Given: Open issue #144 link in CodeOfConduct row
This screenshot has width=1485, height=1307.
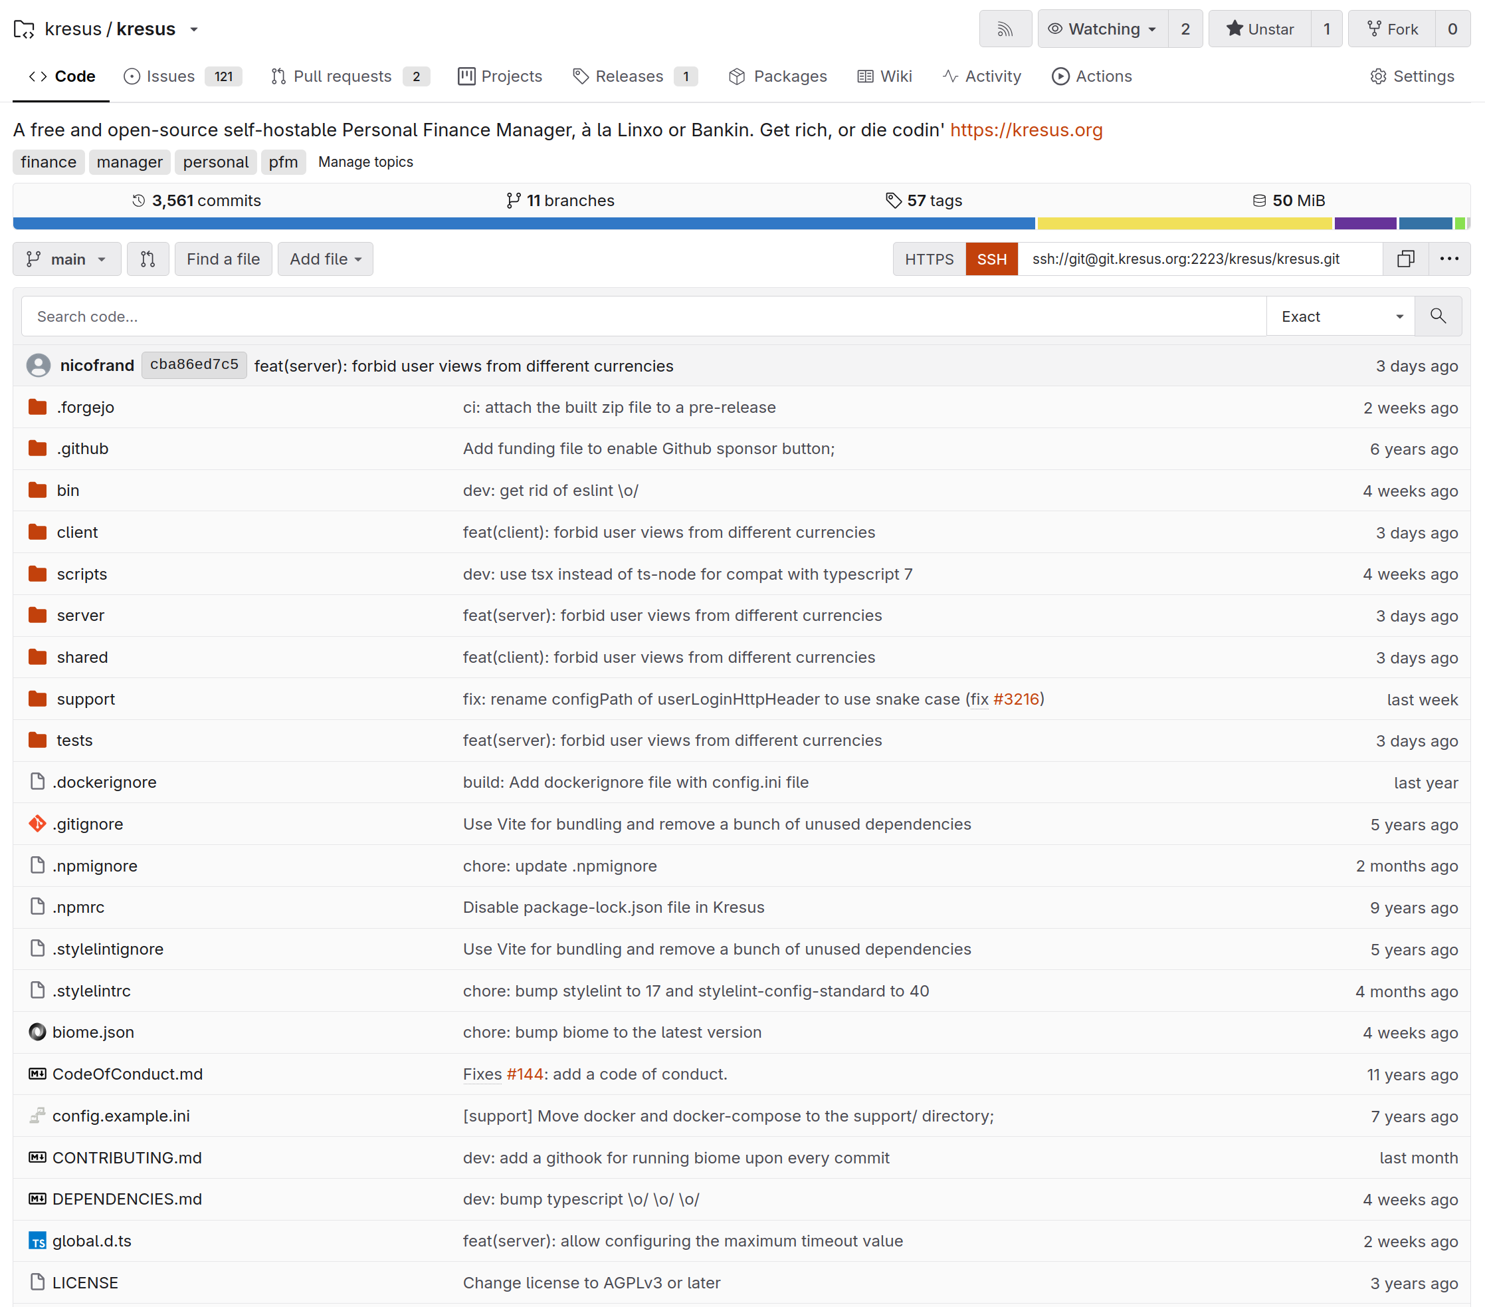Looking at the screenshot, I should (x=526, y=1074).
